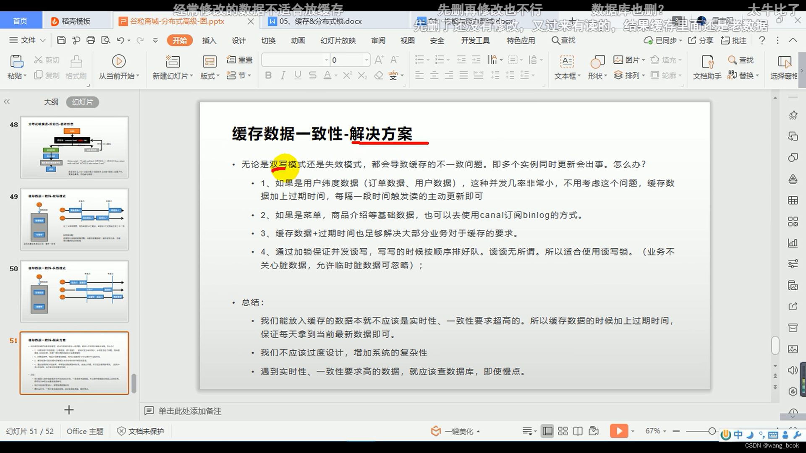Clear formatting with the eraser icon

point(379,75)
